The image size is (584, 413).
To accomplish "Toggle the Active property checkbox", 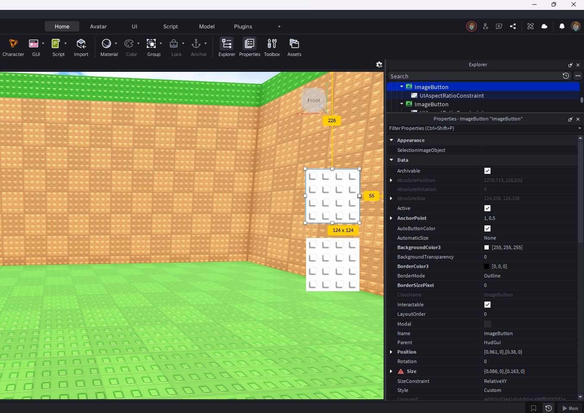I will (487, 208).
